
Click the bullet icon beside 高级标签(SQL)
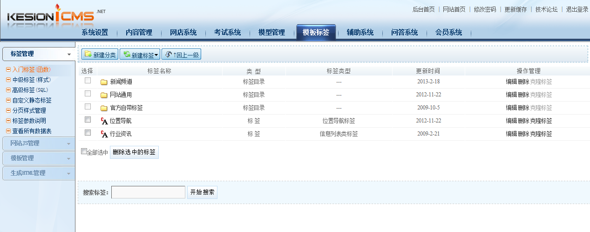tap(8, 90)
